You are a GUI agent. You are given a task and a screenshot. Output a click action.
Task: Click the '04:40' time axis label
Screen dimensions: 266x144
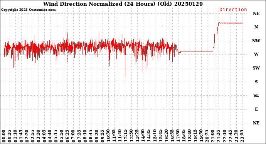51,136
